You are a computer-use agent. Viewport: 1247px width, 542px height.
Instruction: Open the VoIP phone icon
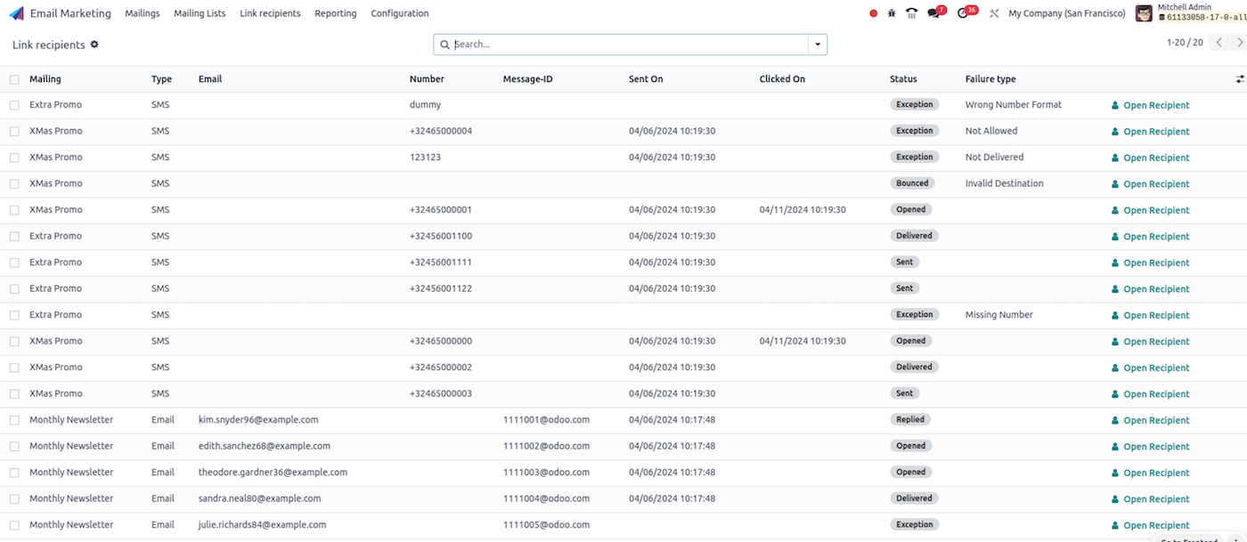pyautogui.click(x=911, y=13)
